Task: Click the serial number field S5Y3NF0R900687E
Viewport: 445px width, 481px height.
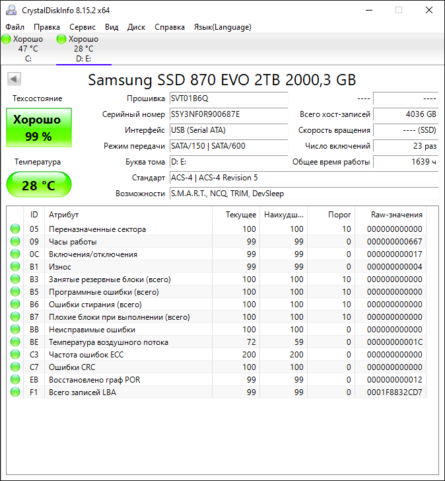Action: [x=228, y=114]
